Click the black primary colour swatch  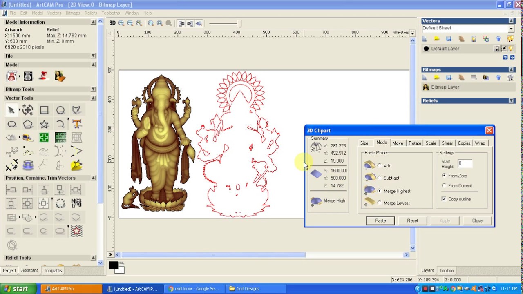pyautogui.click(x=114, y=266)
